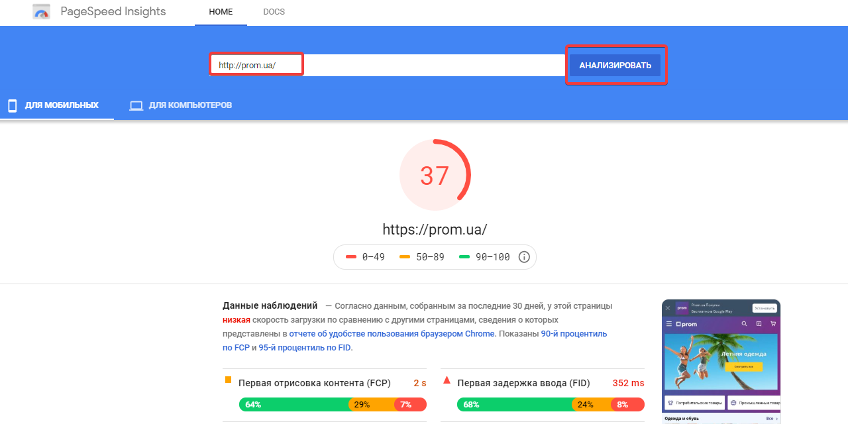848x424 pixels.
Task: Open the HOME tab
Action: coord(221,13)
